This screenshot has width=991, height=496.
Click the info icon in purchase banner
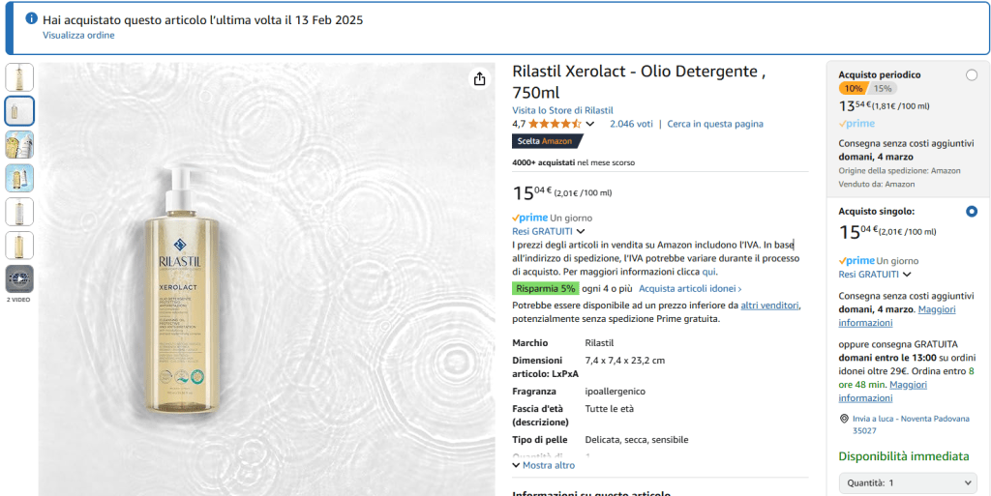click(31, 19)
